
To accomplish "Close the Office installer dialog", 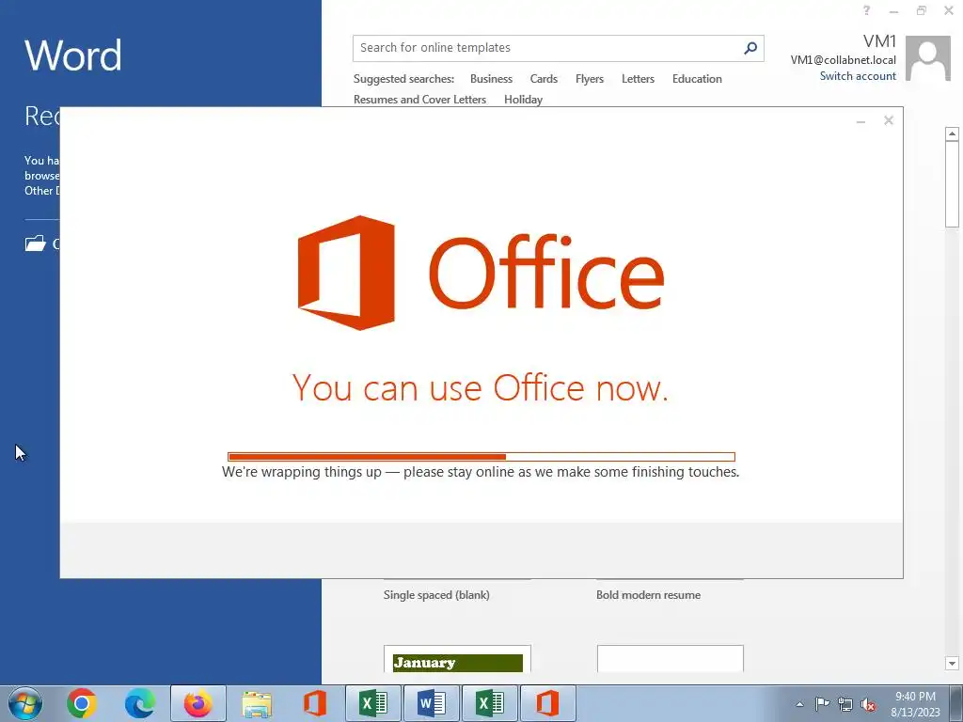I will coord(888,120).
